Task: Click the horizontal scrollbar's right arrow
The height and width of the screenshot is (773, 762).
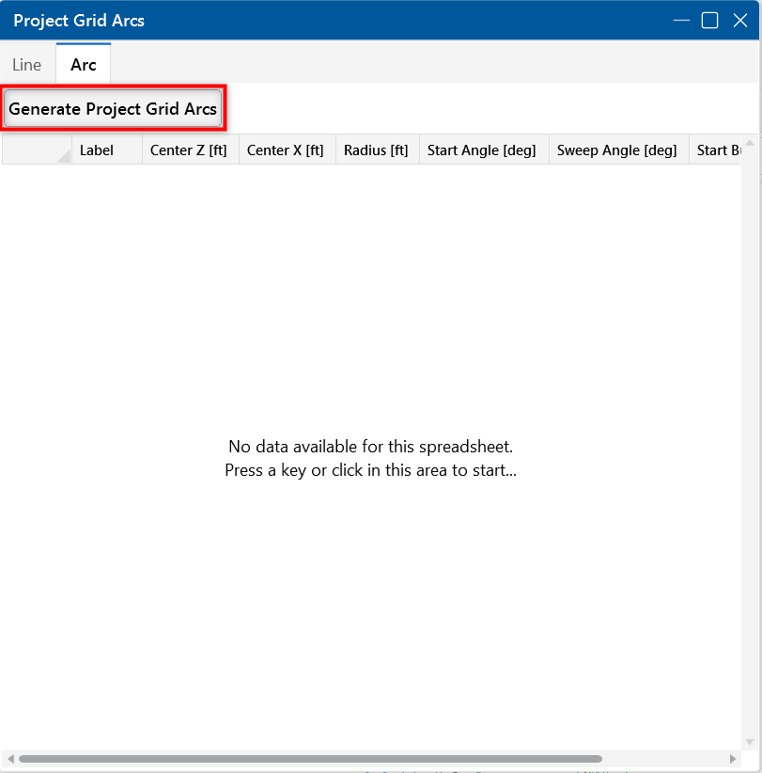Action: click(733, 759)
